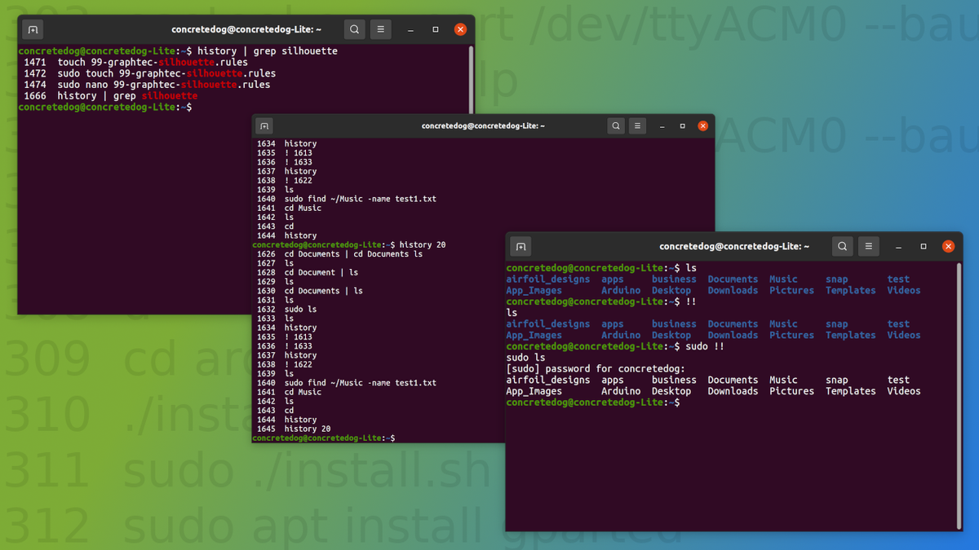
Task: Minimize the history 20 terminal window
Action: click(662, 126)
